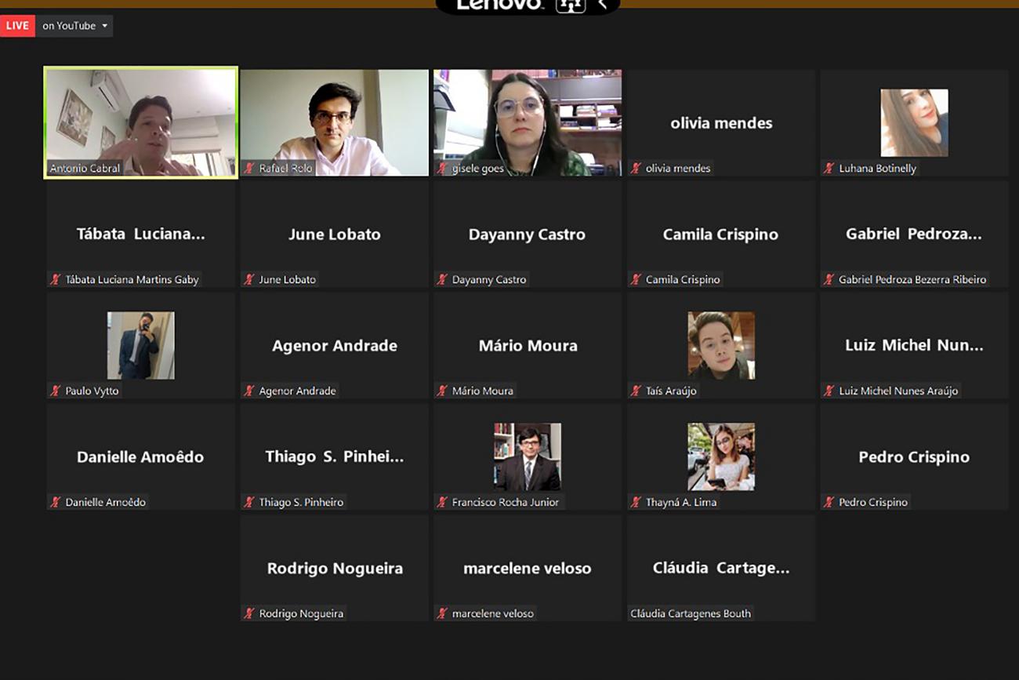Image resolution: width=1019 pixels, height=680 pixels.
Task: Select Rafael Rolo's video feed
Action: (x=335, y=123)
